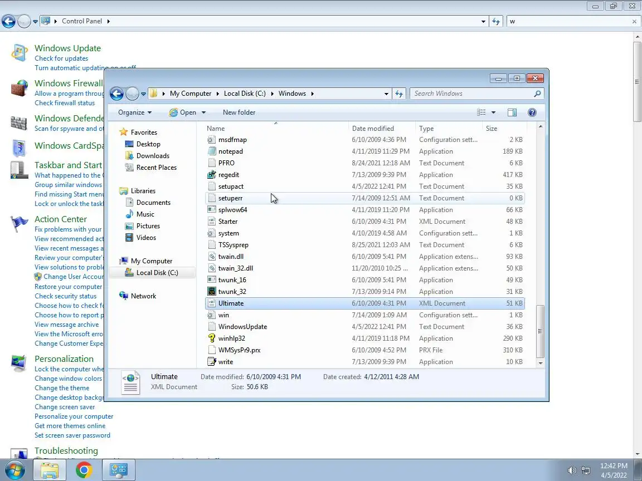The width and height of the screenshot is (642, 481).
Task: Open the Start menu orb
Action: [x=14, y=470]
